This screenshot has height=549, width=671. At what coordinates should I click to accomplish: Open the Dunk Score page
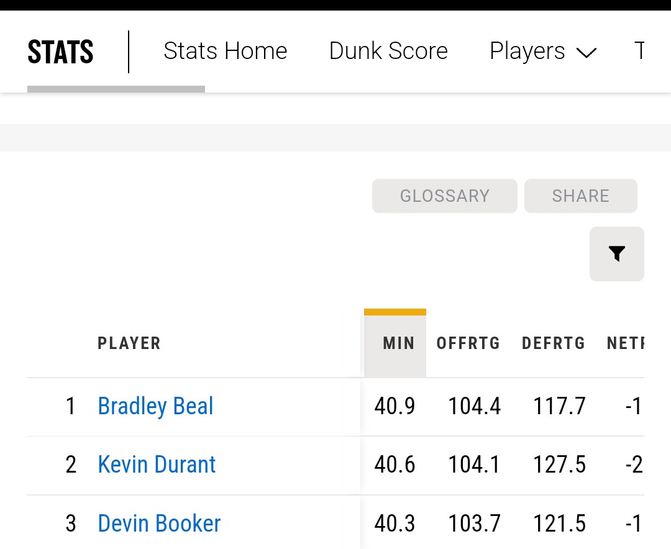click(388, 51)
